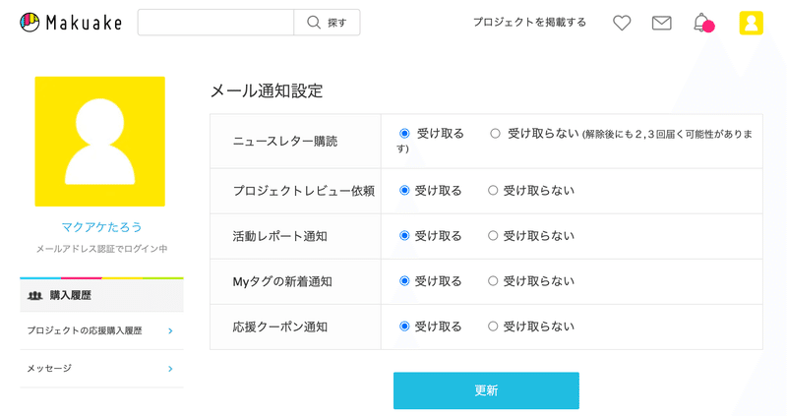
Task: Open the yellow user account icon
Action: point(751,23)
